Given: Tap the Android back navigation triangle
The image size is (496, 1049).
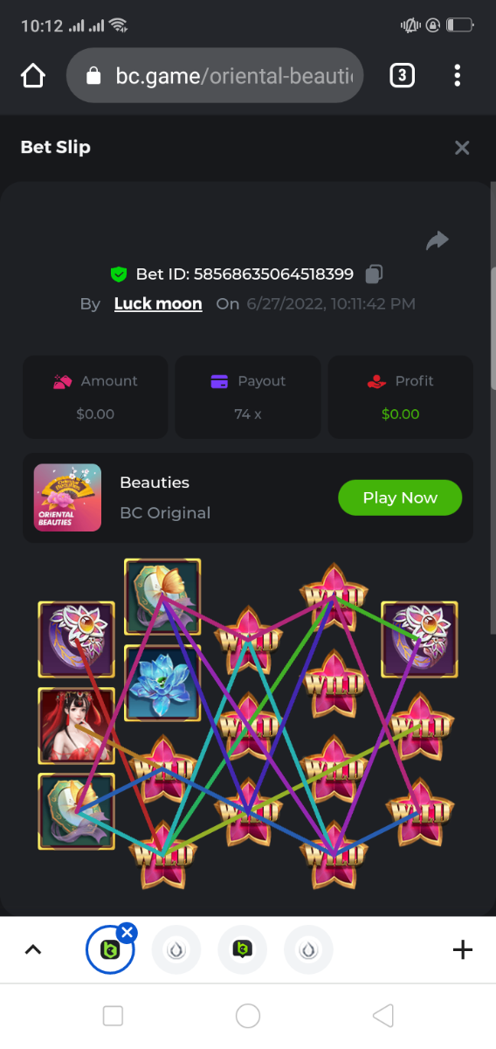Looking at the screenshot, I should pyautogui.click(x=383, y=1016).
